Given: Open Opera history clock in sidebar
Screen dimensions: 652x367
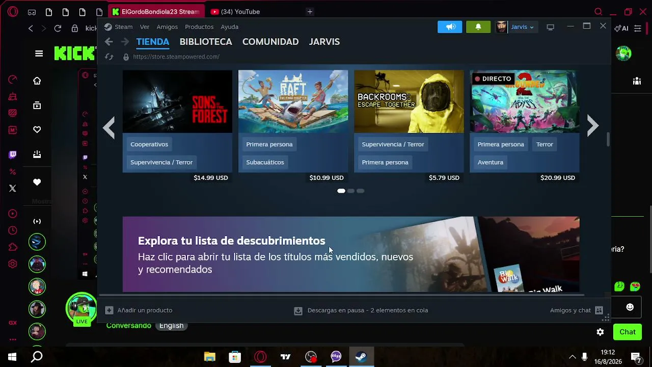Looking at the screenshot, I should click(x=13, y=230).
